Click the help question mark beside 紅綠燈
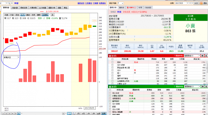 click(50, 15)
